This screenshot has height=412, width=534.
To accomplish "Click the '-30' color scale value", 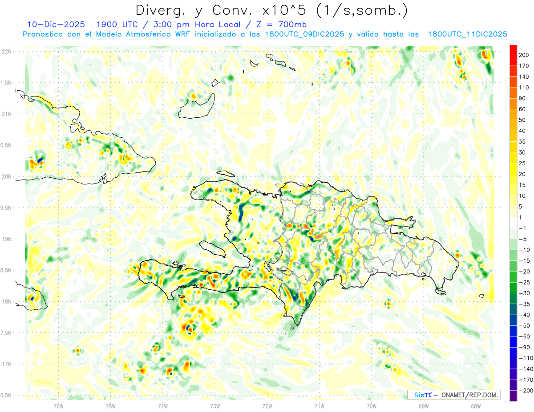I will (524, 293).
